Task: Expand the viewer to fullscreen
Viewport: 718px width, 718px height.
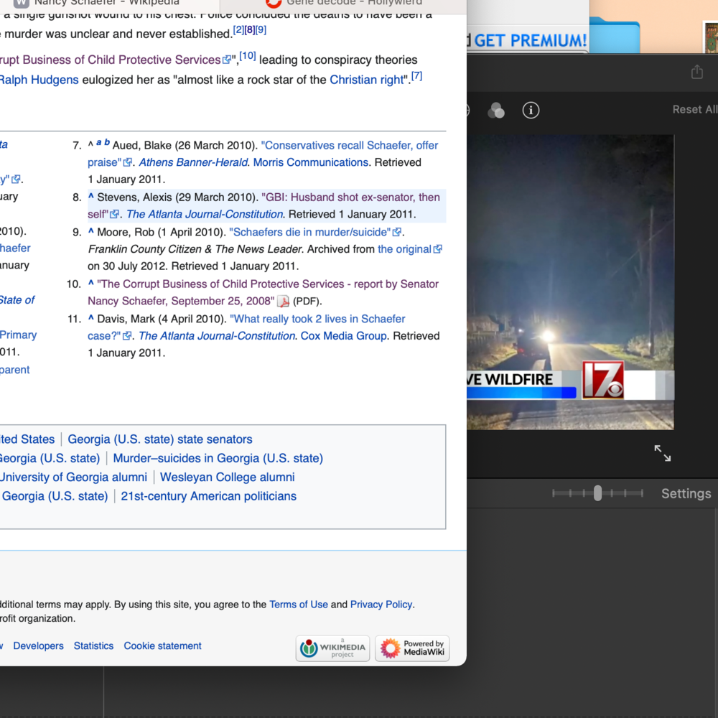Action: tap(662, 453)
